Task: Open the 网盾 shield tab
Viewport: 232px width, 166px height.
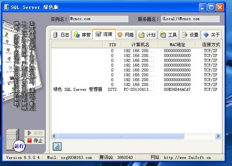Action: pyautogui.click(x=125, y=35)
